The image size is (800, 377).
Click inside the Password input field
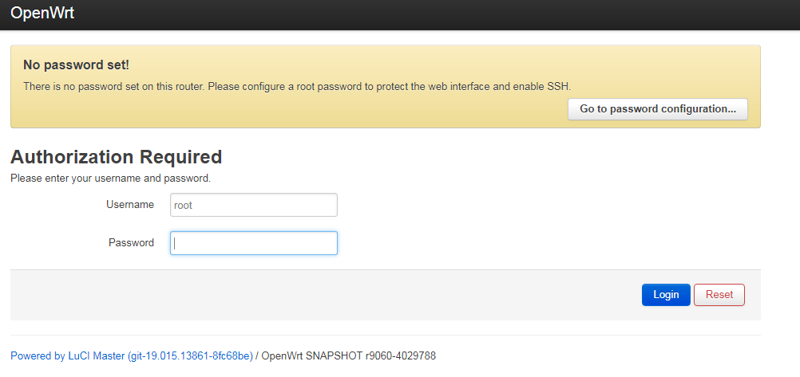pyautogui.click(x=254, y=243)
